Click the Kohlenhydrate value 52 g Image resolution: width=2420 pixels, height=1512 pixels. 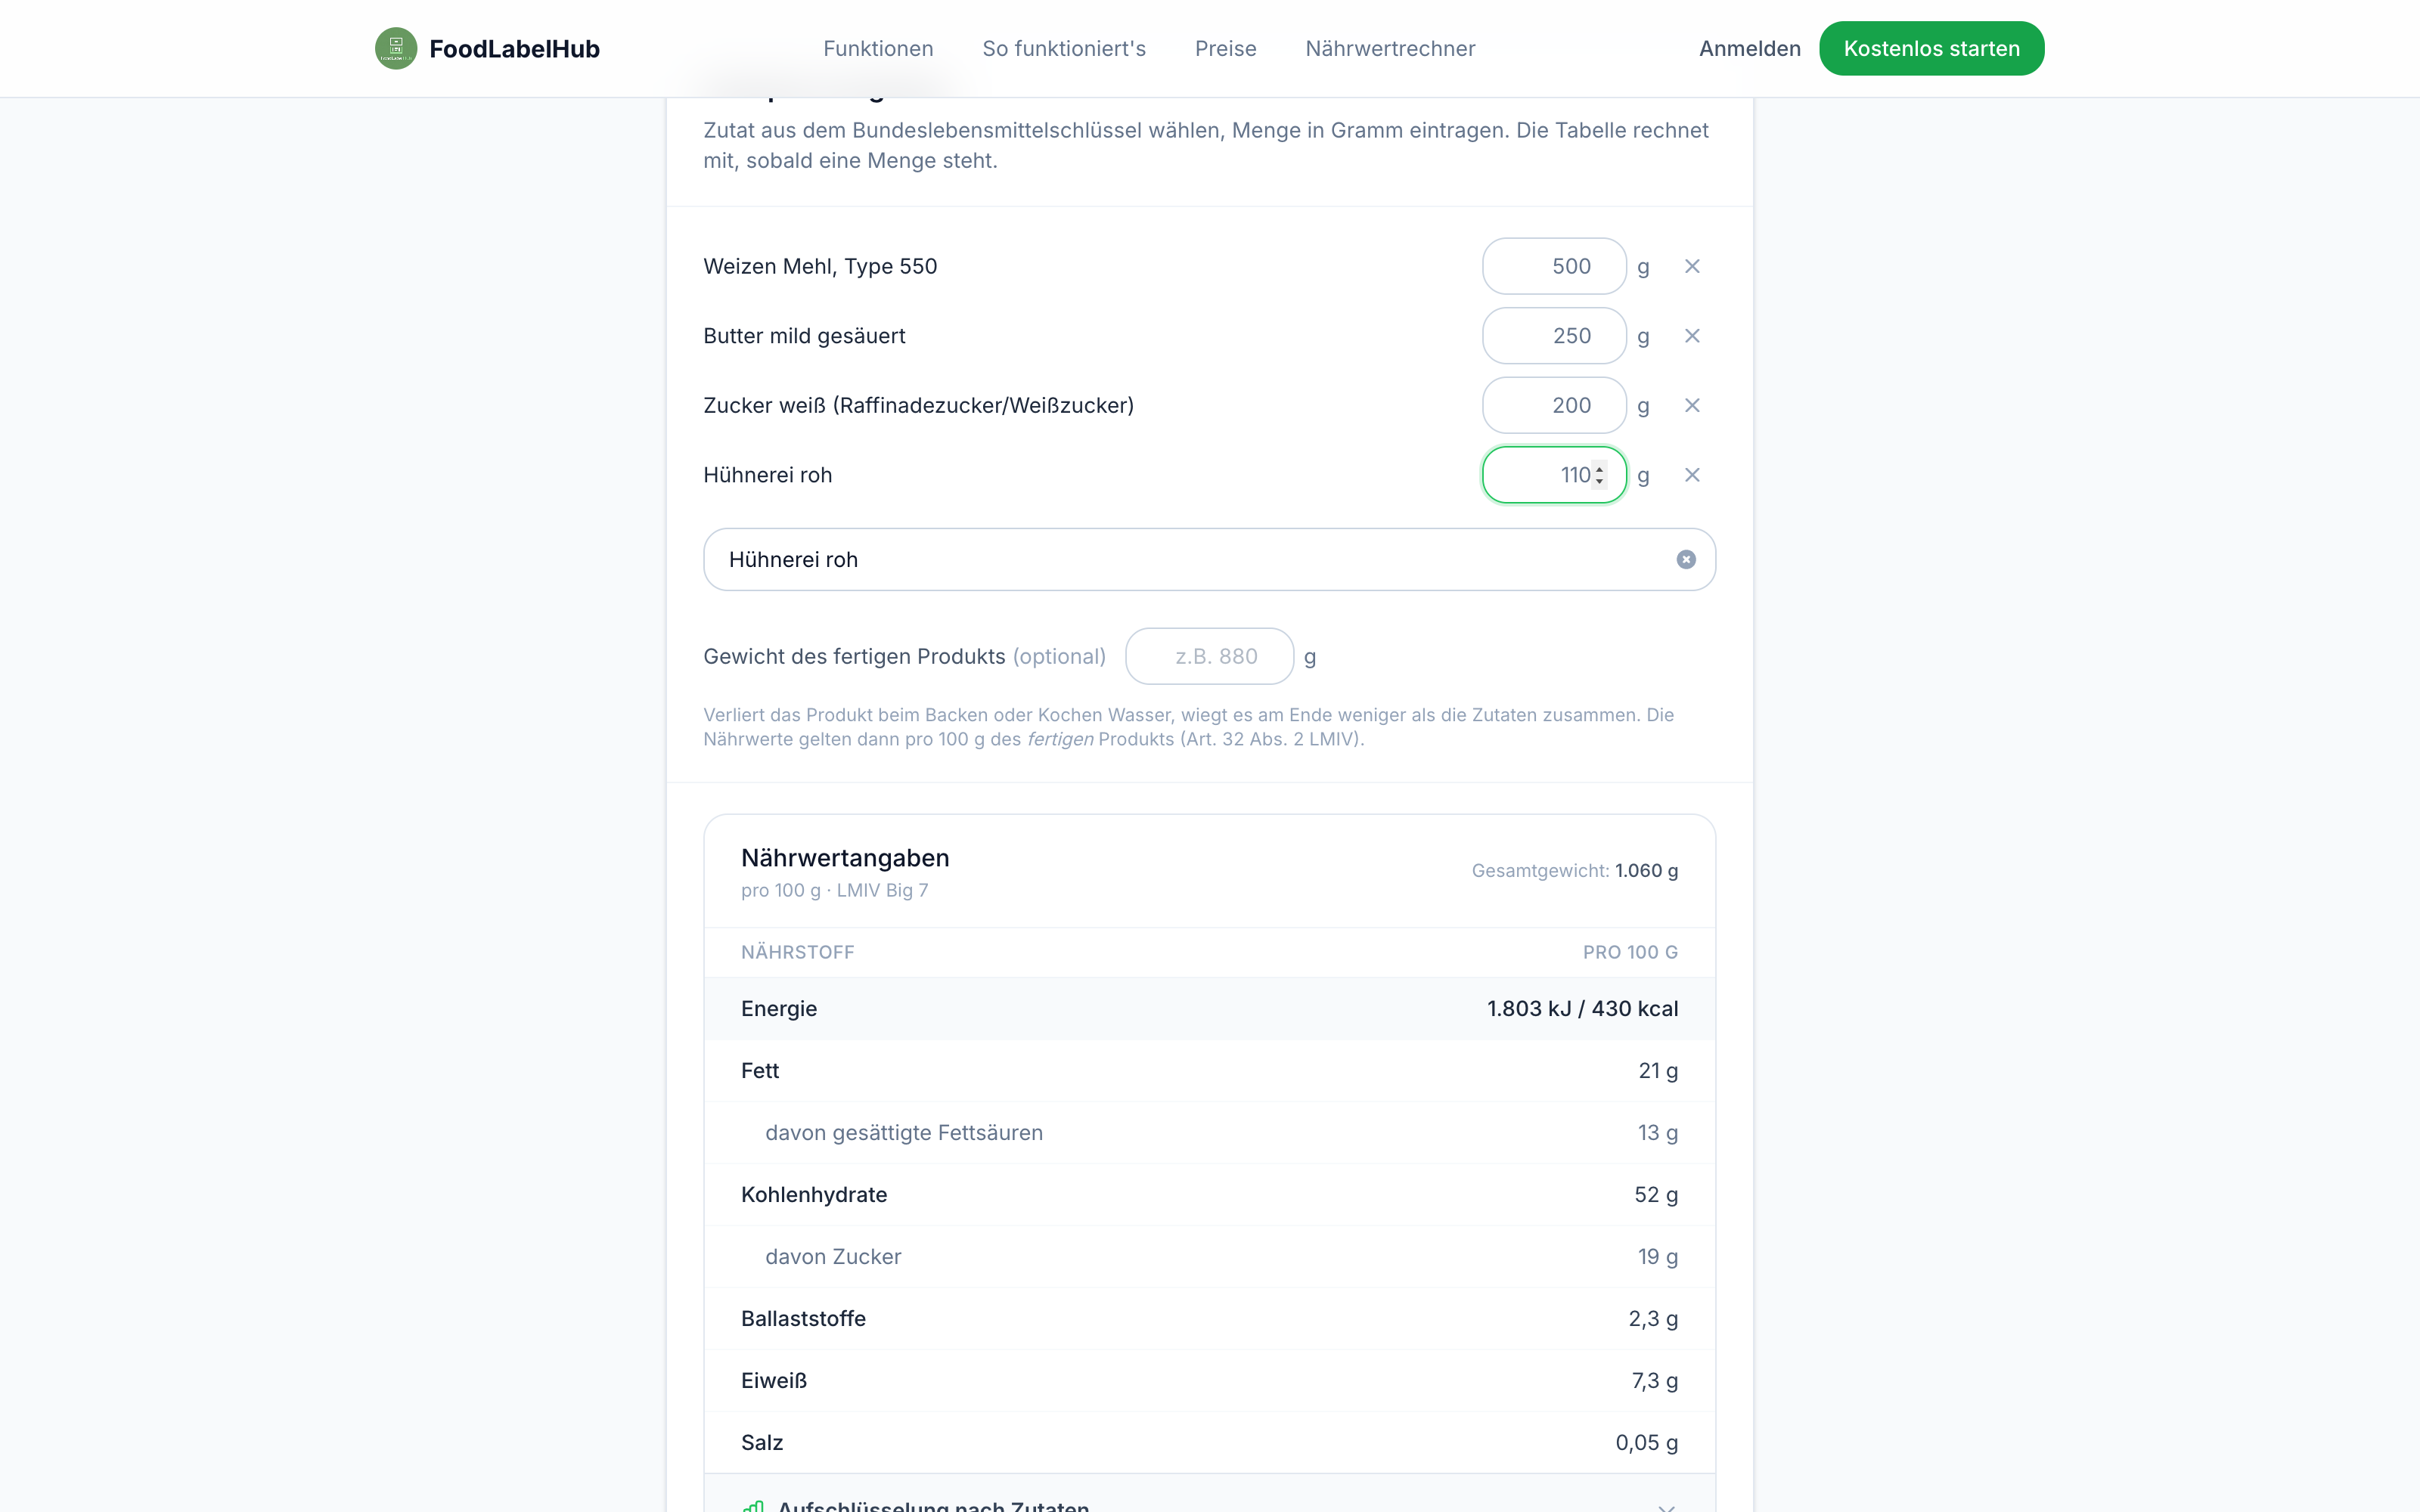coord(1656,1194)
